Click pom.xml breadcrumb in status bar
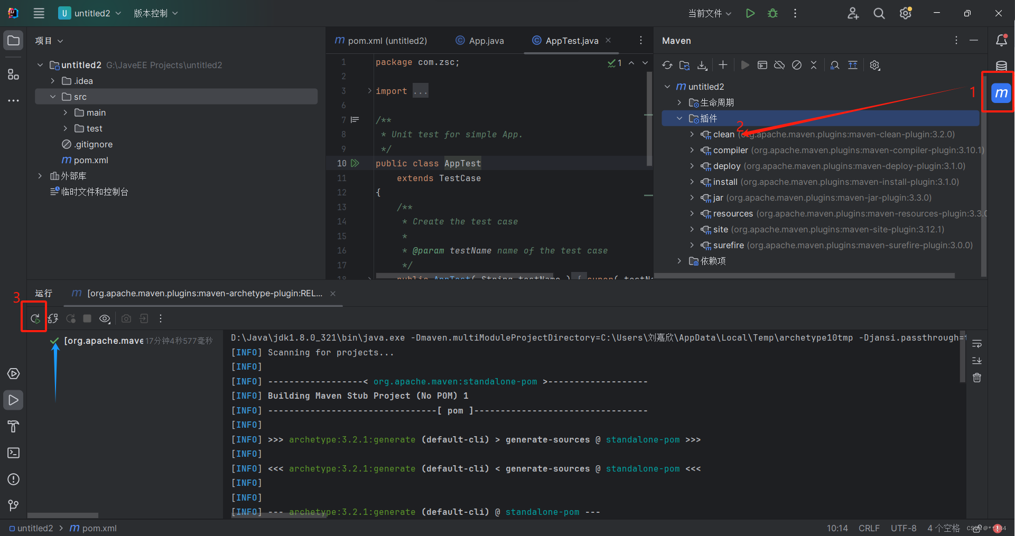The height and width of the screenshot is (536, 1015). coord(93,528)
